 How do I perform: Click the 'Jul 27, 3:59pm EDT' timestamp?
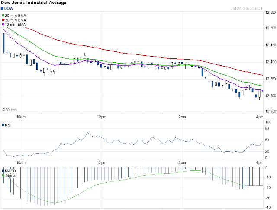tap(247, 8)
